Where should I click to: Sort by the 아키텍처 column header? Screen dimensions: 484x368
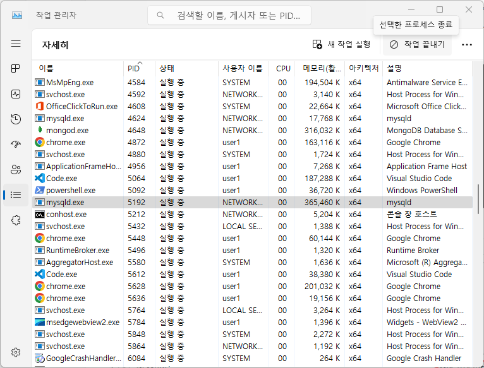(364, 68)
